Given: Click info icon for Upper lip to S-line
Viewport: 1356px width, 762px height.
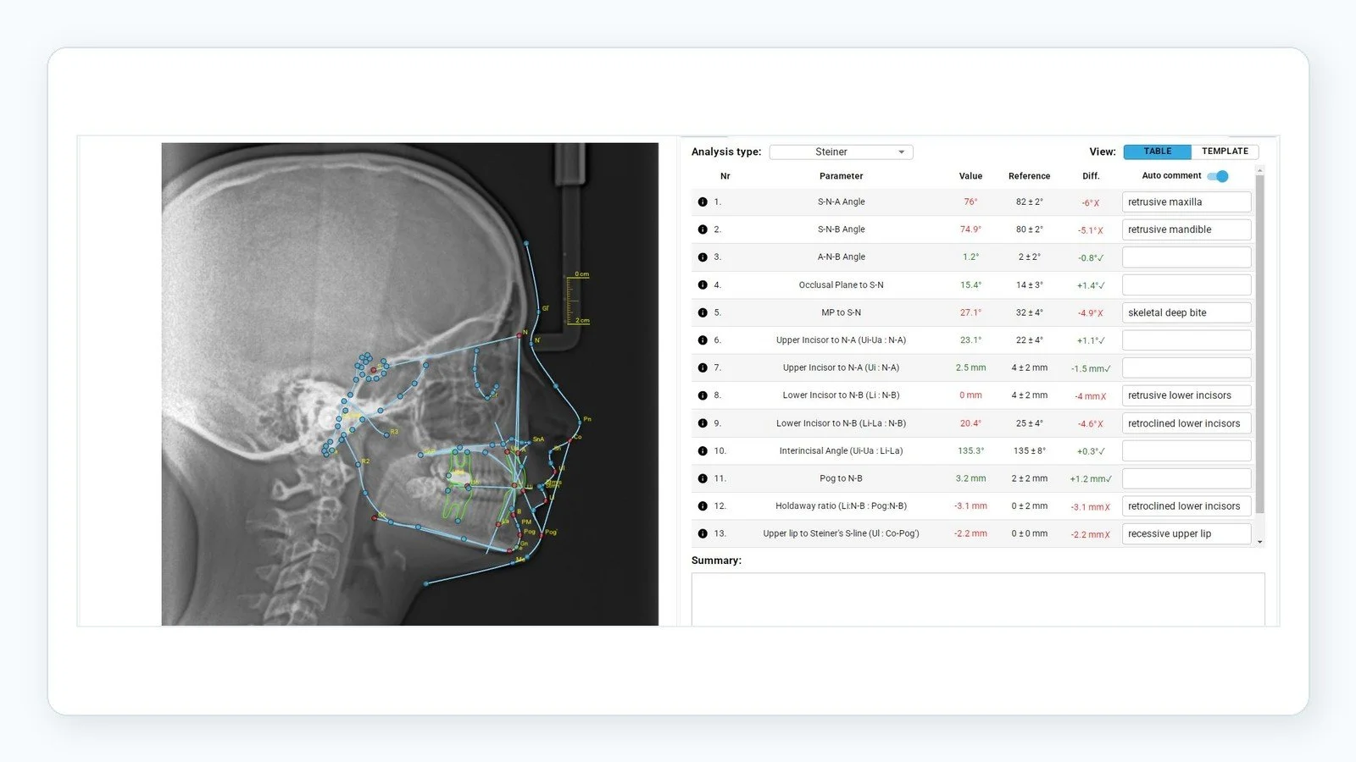Looking at the screenshot, I should coord(703,534).
